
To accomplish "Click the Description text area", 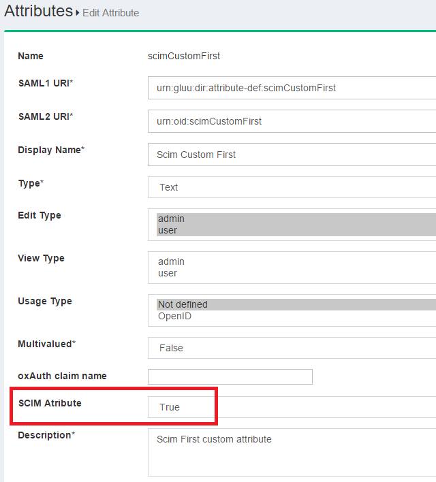I will pos(292,453).
